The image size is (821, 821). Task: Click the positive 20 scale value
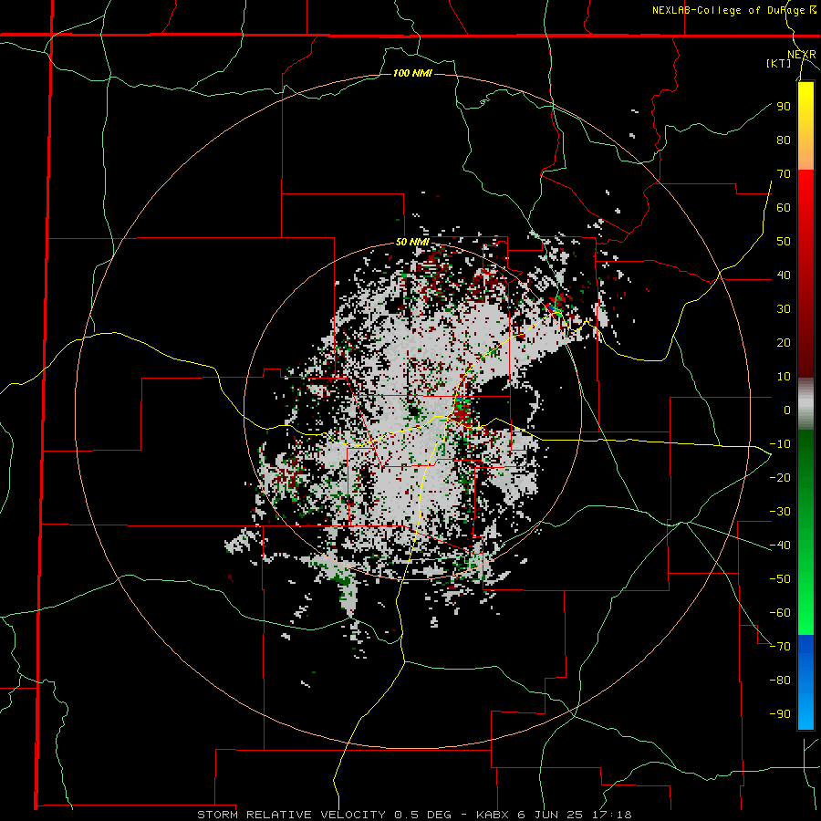(784, 343)
